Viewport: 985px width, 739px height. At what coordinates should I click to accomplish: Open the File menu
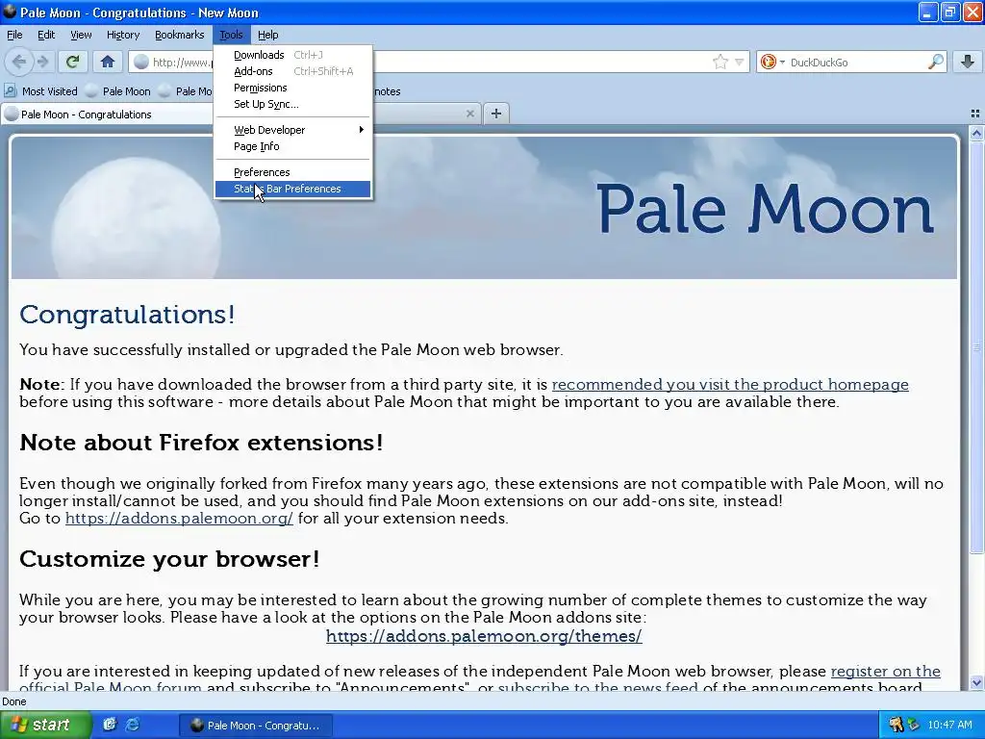(x=14, y=35)
